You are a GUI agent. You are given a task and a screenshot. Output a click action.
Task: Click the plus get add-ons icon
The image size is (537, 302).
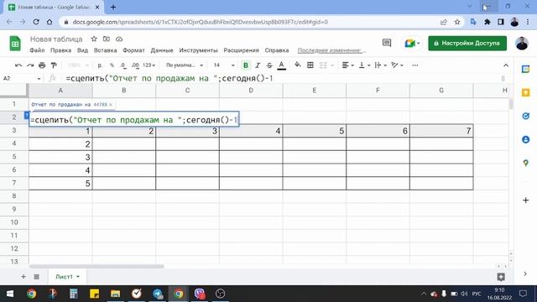coord(526,200)
